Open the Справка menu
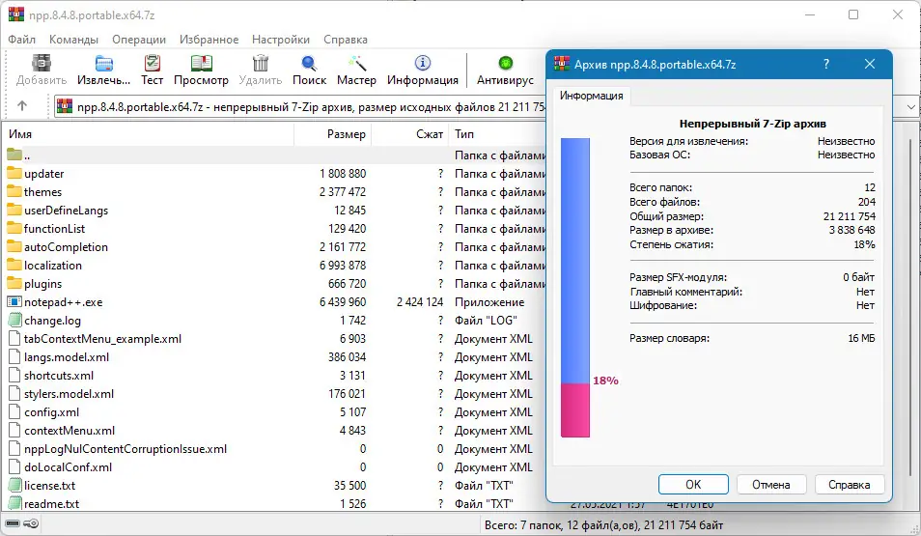The height and width of the screenshot is (536, 921). (346, 40)
